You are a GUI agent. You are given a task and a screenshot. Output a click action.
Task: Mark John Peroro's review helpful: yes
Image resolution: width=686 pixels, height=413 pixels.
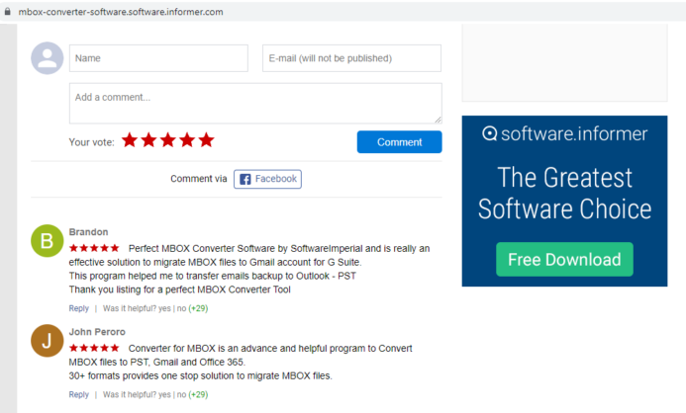click(164, 394)
